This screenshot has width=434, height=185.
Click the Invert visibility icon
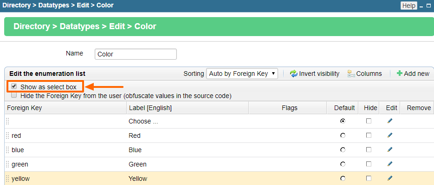293,74
